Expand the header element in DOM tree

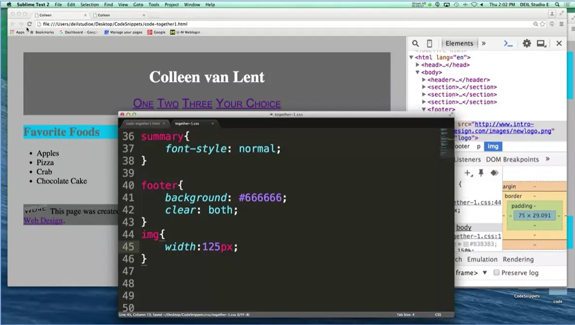pyautogui.click(x=424, y=80)
